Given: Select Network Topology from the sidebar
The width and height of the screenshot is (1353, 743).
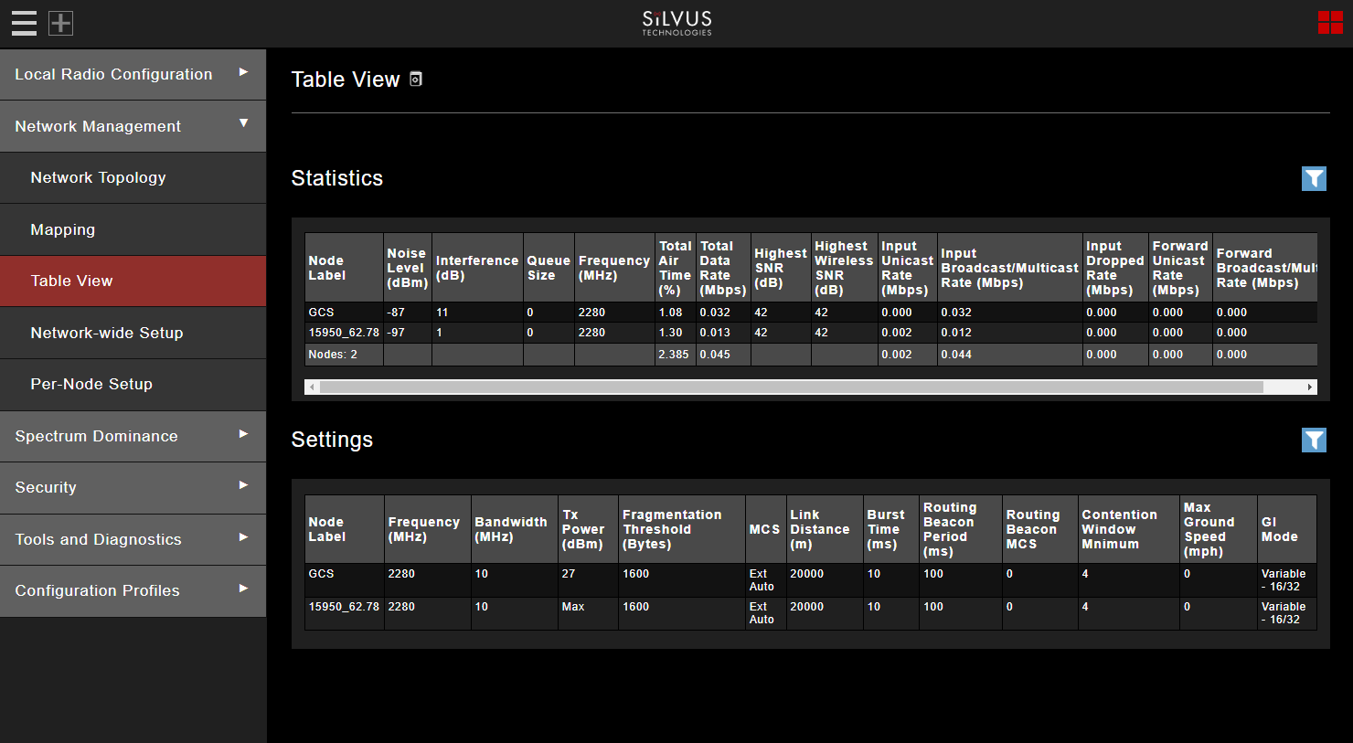Looking at the screenshot, I should click(133, 177).
